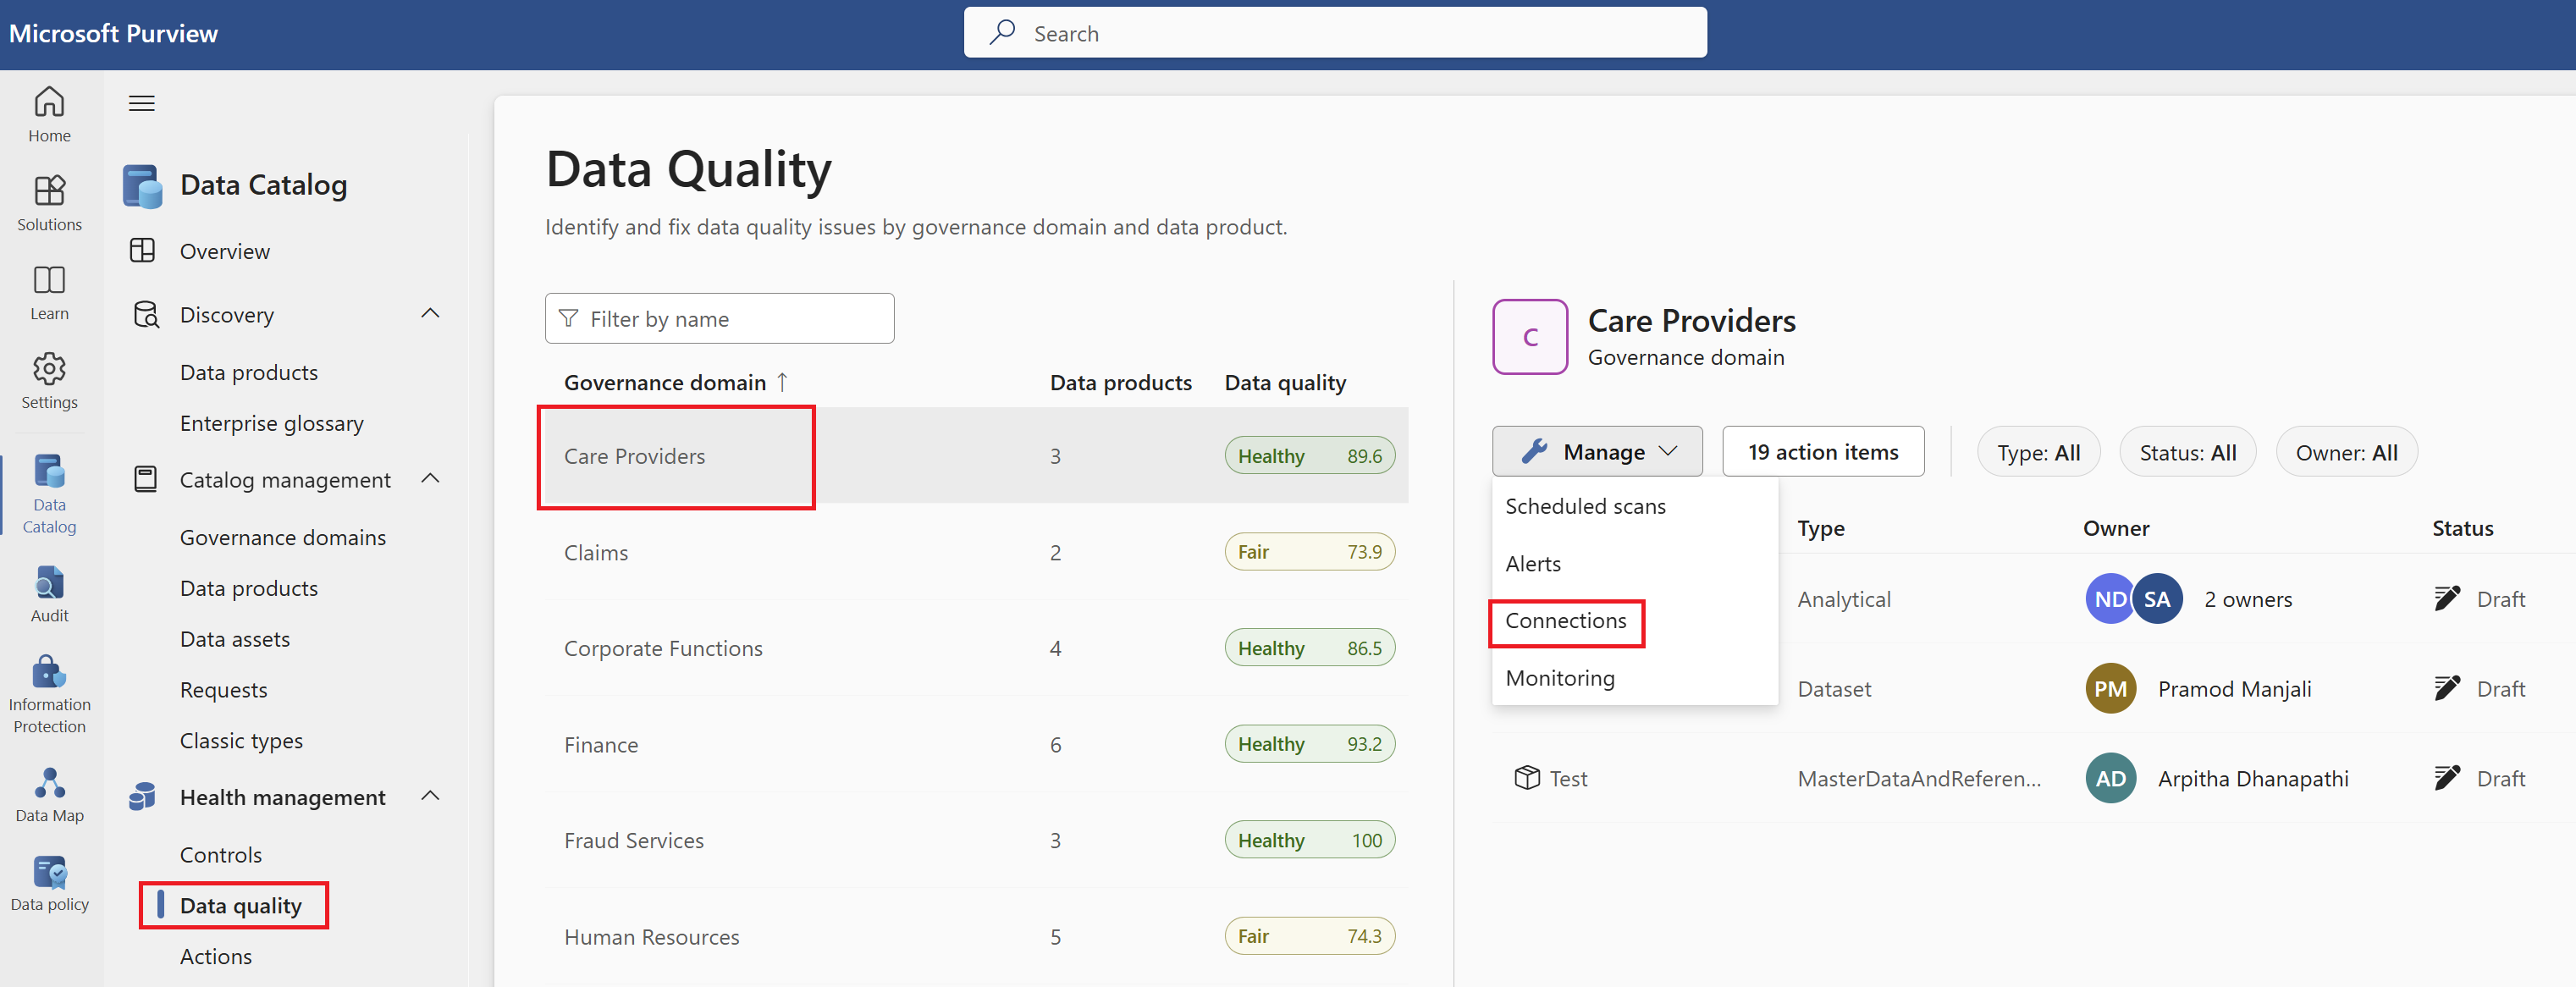Click the 19 action items button

click(x=1822, y=452)
